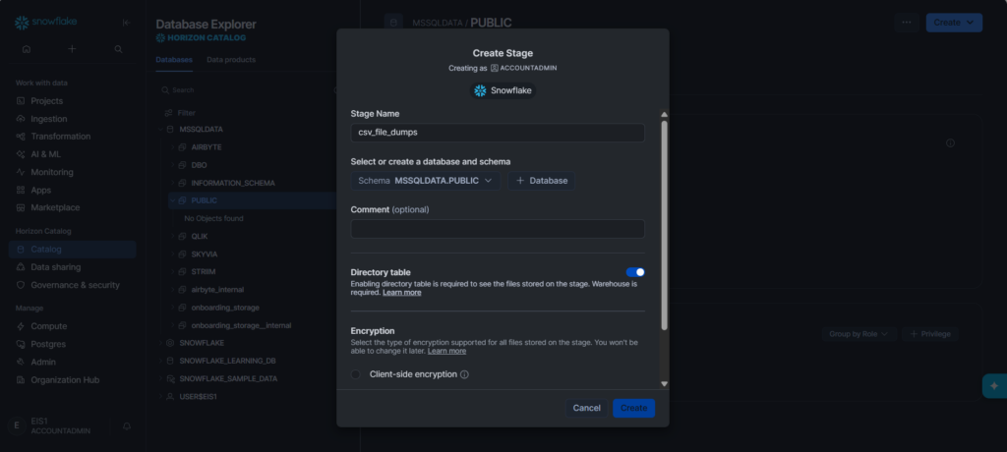Click the + Database button
Screen dimensions: 1007x452
[542, 181]
